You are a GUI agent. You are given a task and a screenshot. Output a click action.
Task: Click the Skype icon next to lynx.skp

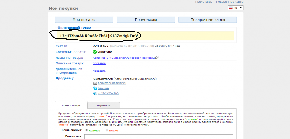(x=95, y=88)
